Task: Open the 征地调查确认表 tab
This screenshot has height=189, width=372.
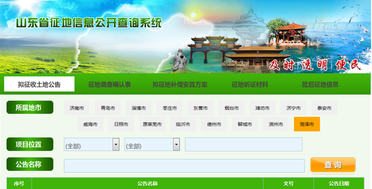Action: pyautogui.click(x=109, y=84)
